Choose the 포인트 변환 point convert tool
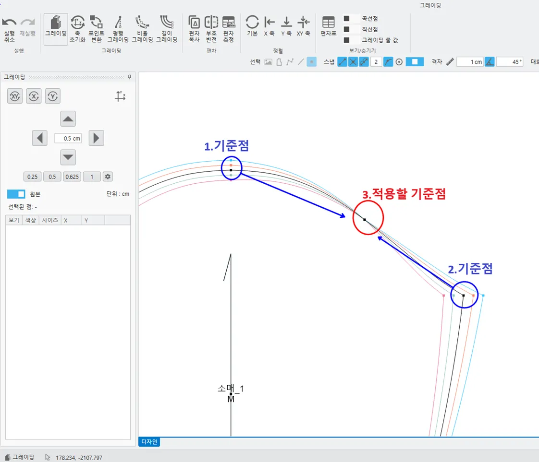This screenshot has height=462, width=539. pyautogui.click(x=97, y=29)
